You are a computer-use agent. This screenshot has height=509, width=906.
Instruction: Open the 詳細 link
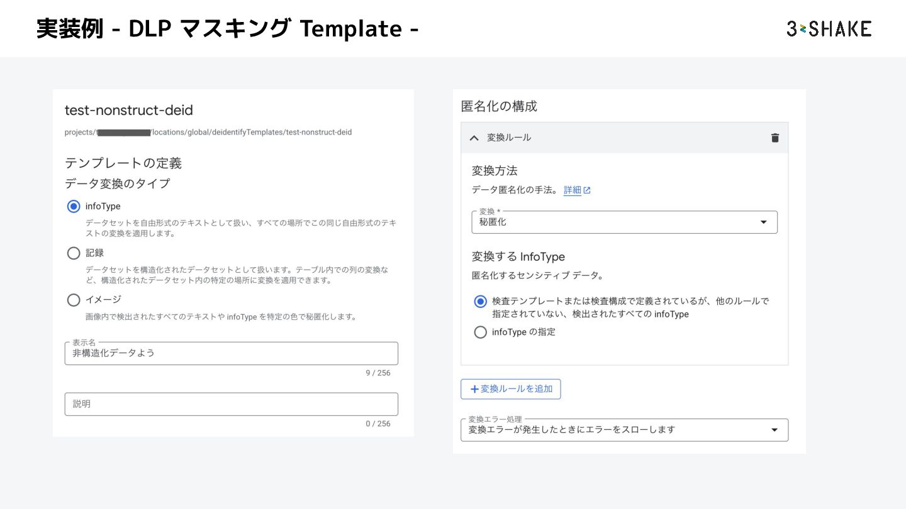coord(572,190)
